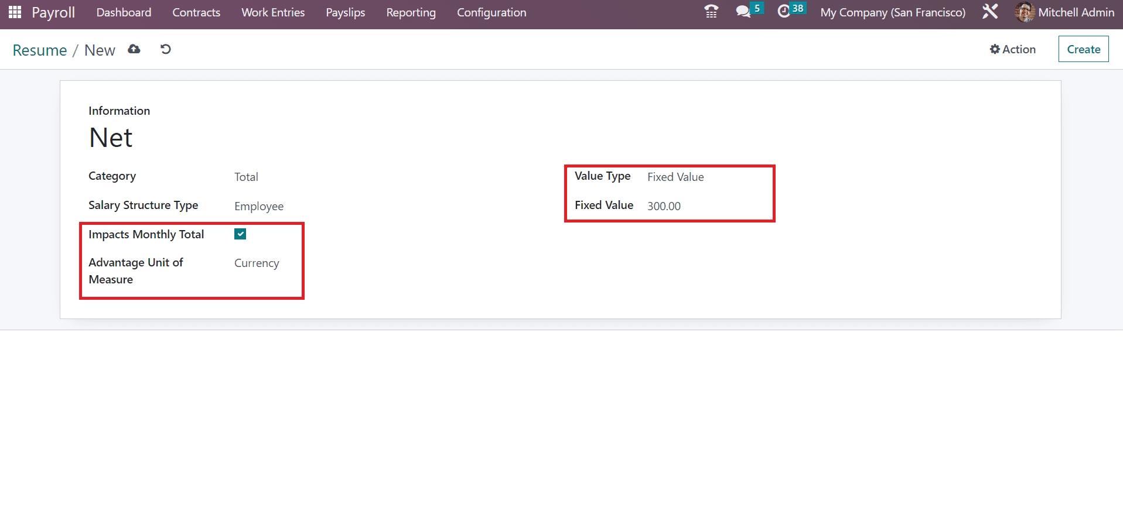The width and height of the screenshot is (1123, 524).
Task: Discard changes with the undo icon
Action: coord(166,49)
